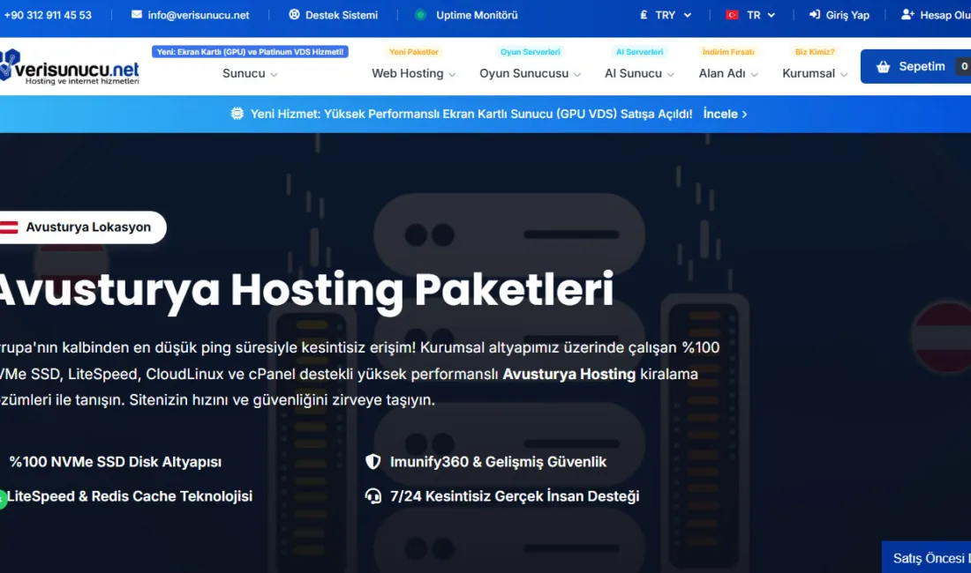The height and width of the screenshot is (573, 971).
Task: Click the 7/24 Kesintisiz Gerçek İnsan Desteği text
Action: pyautogui.click(x=514, y=495)
